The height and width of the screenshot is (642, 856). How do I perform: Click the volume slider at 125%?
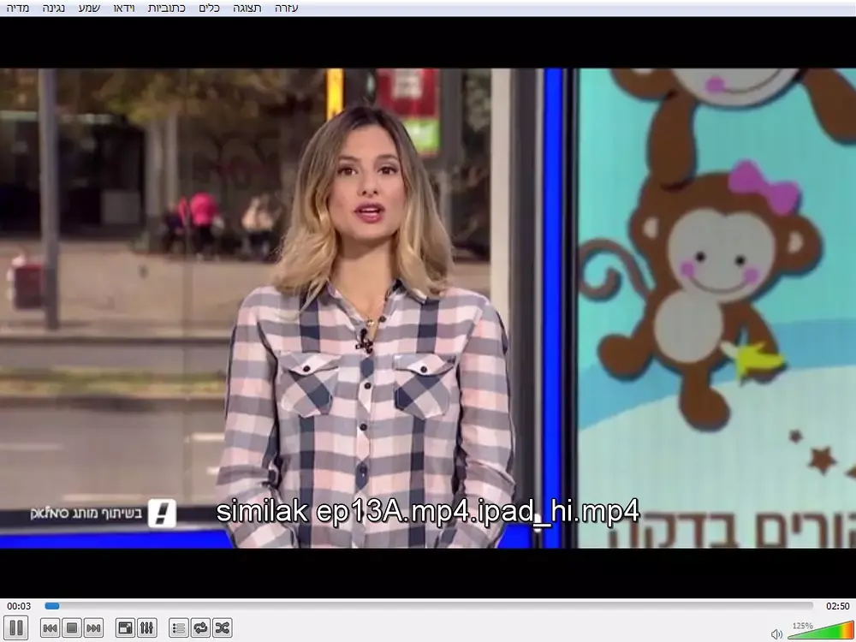pyautogui.click(x=820, y=631)
